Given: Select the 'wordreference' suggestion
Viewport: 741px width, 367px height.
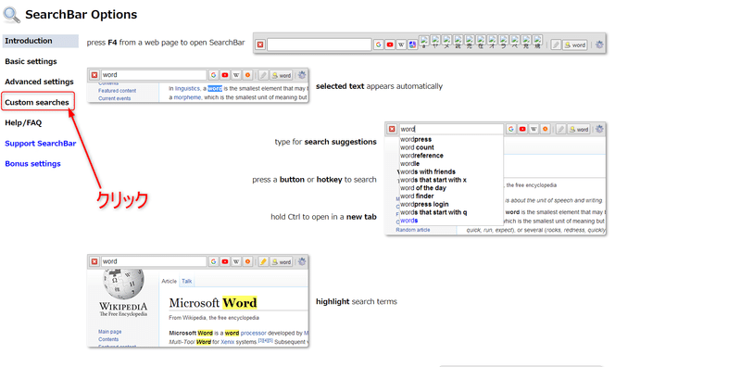Looking at the screenshot, I should [421, 156].
